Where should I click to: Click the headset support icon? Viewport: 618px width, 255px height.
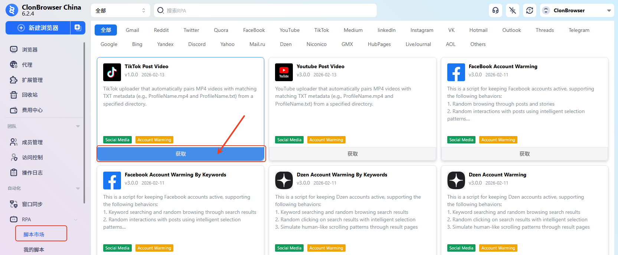click(496, 10)
